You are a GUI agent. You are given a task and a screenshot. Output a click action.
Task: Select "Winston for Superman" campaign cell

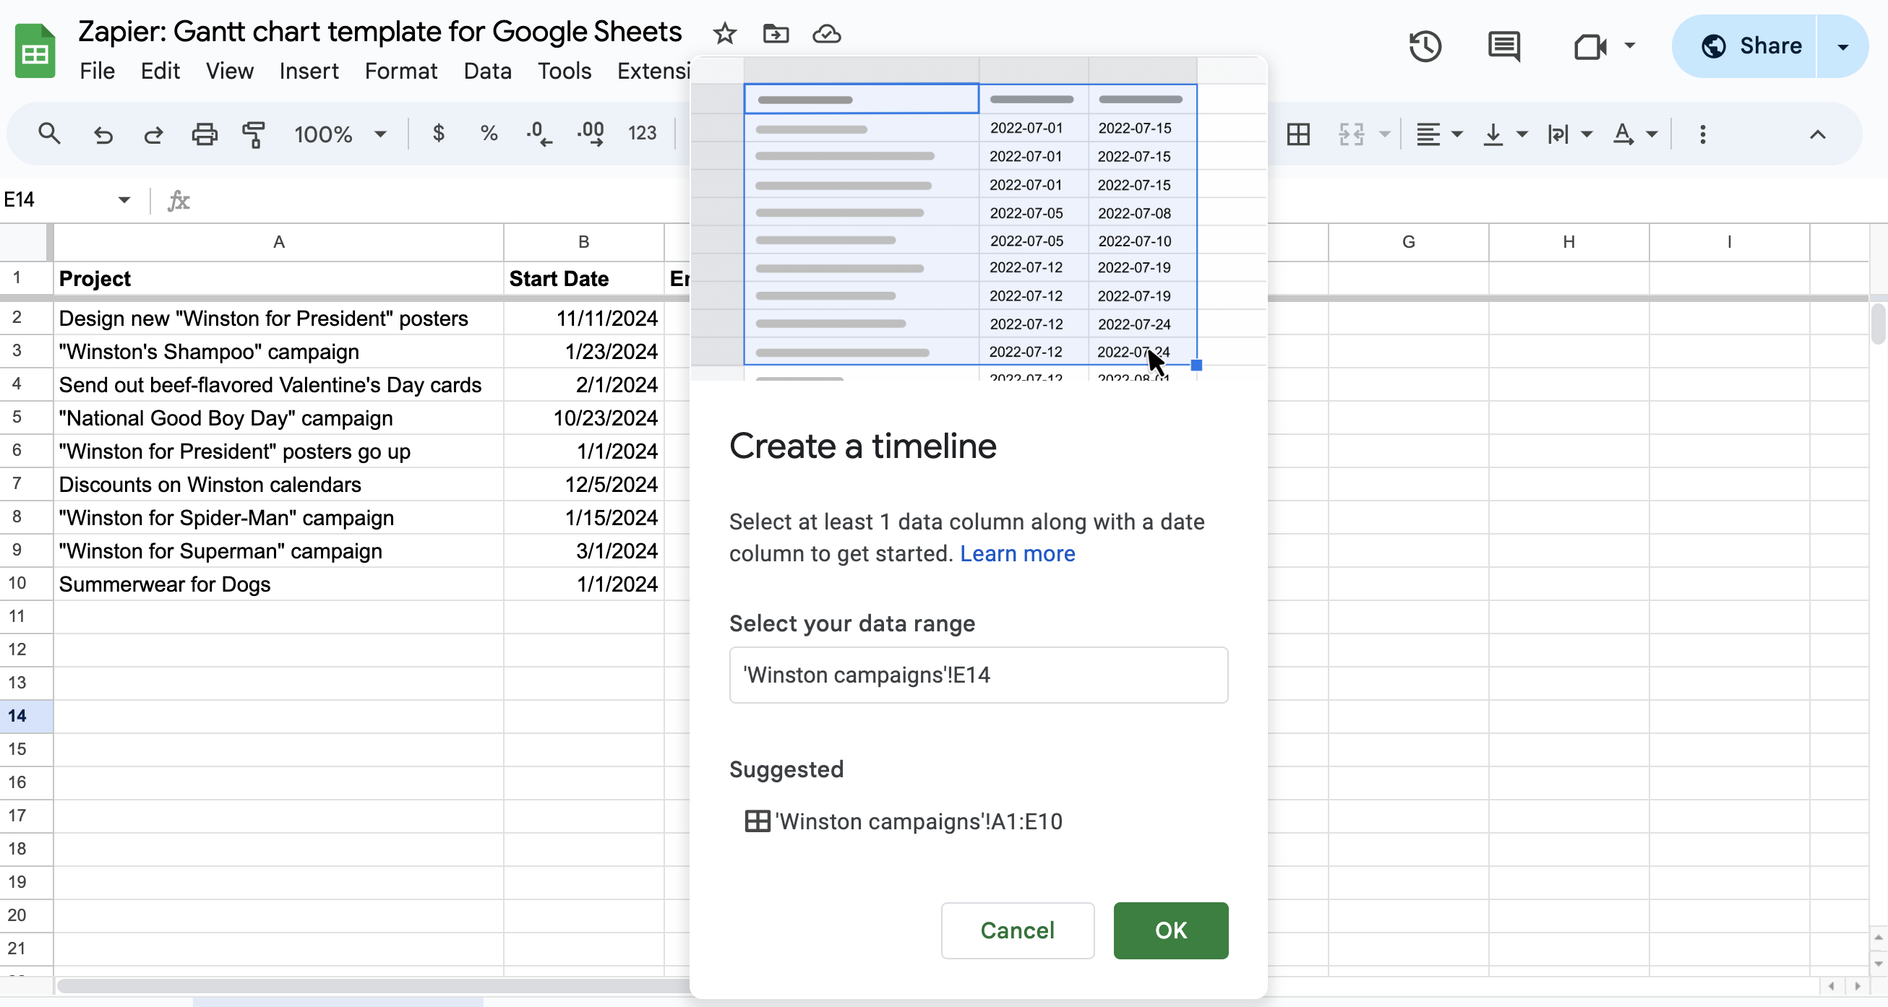278,550
